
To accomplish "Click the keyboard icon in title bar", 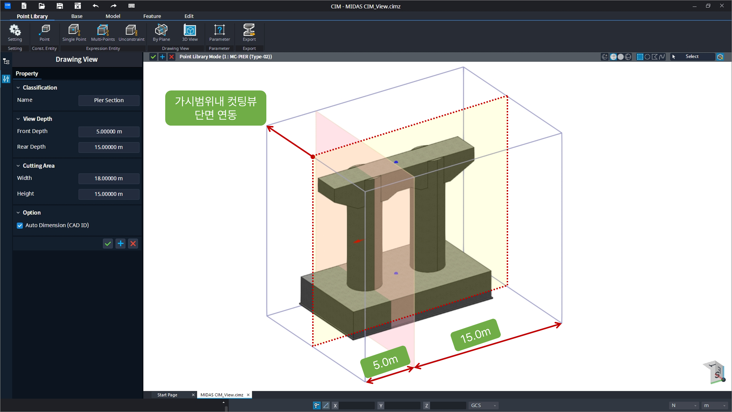I will pyautogui.click(x=132, y=6).
